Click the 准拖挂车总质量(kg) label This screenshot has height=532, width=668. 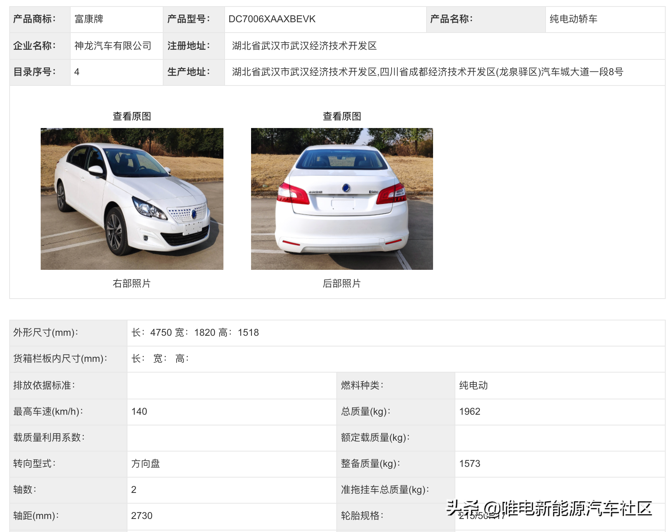pos(385,489)
